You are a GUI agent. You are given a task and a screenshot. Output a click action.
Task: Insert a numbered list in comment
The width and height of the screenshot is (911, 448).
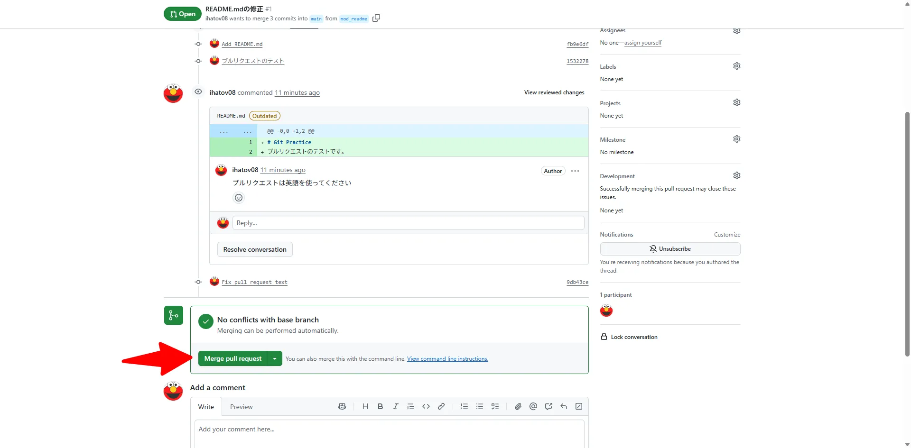pyautogui.click(x=464, y=406)
